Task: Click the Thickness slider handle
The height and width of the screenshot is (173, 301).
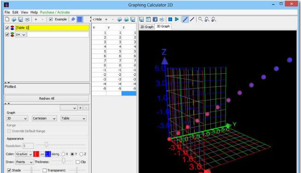Action: pos(63,161)
